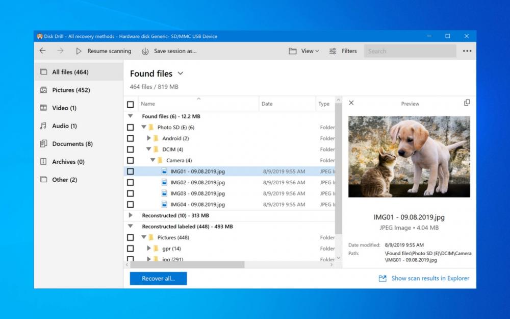Check the checkbox for IMG02 - 09.08.2019.jpg

[131, 182]
